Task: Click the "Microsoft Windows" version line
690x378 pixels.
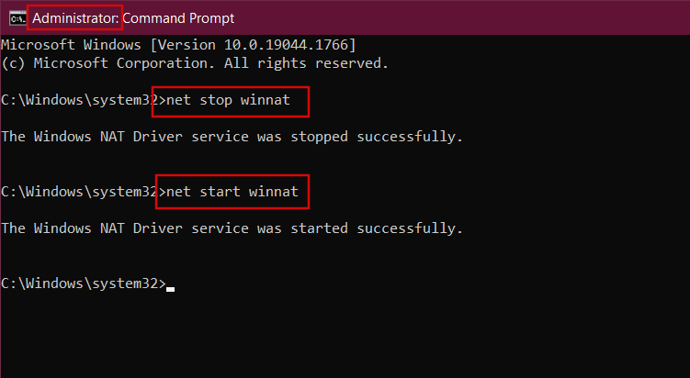Action: point(178,45)
